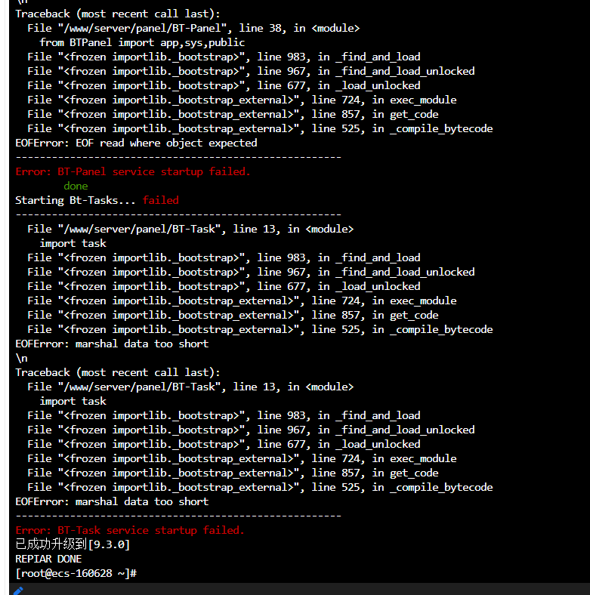Click red 'BT-Task service startup failed' error
590x595 pixels.
tap(130, 530)
